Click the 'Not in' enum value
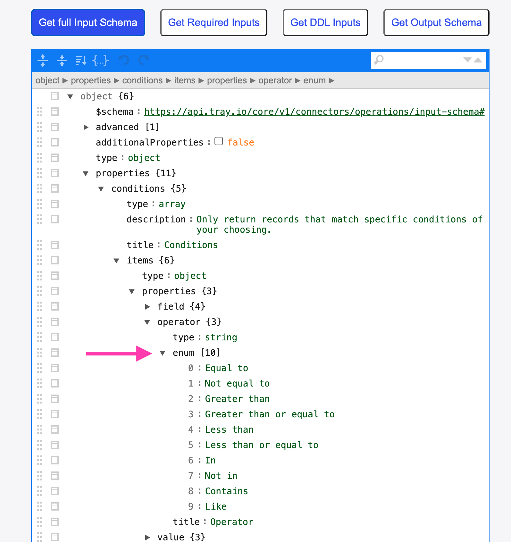Screen dimensions: 511x550 click(221, 476)
